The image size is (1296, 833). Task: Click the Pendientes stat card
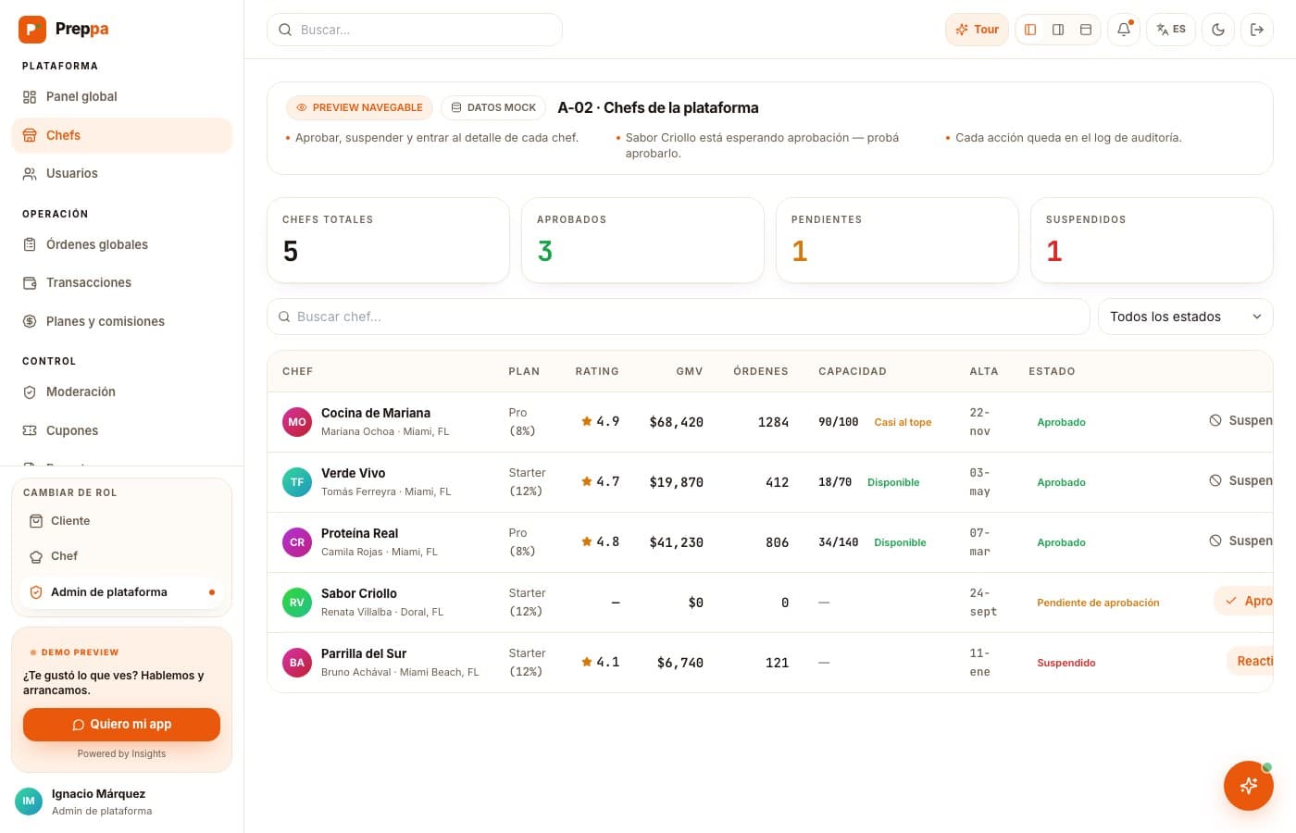pos(897,240)
